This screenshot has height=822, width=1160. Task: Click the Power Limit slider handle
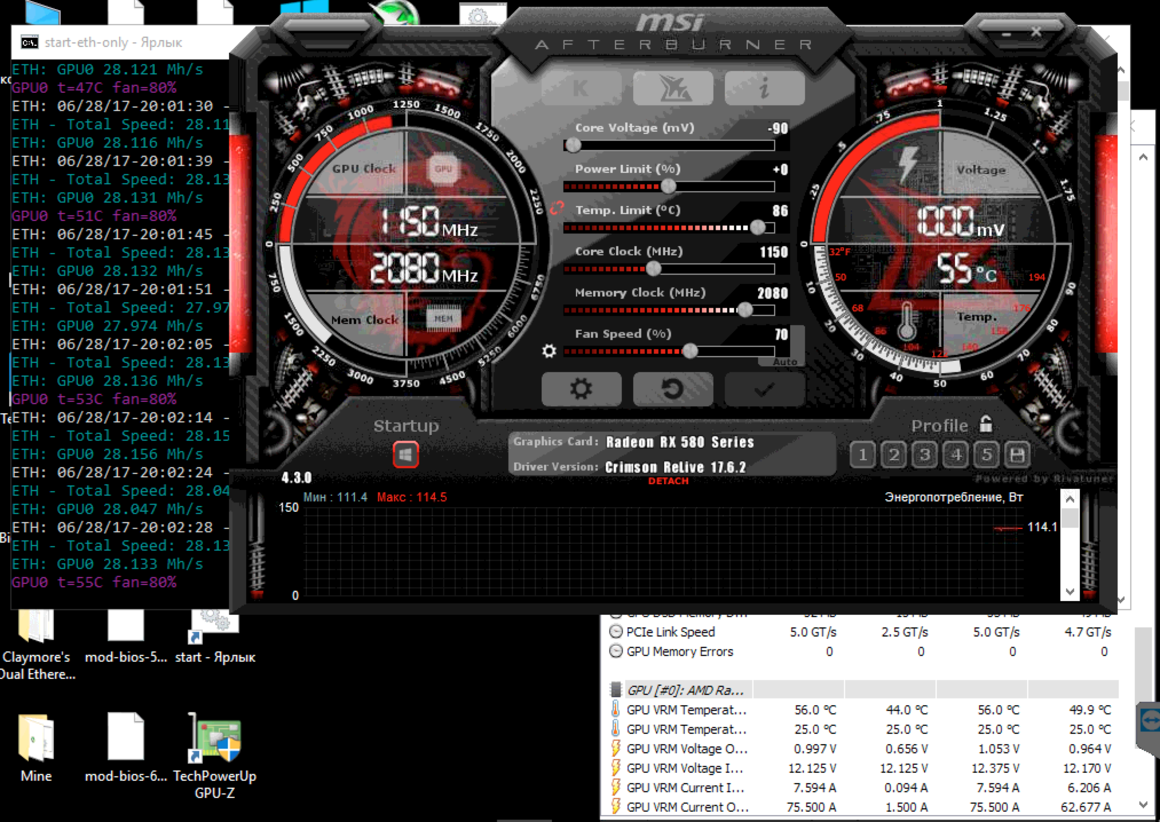point(668,187)
